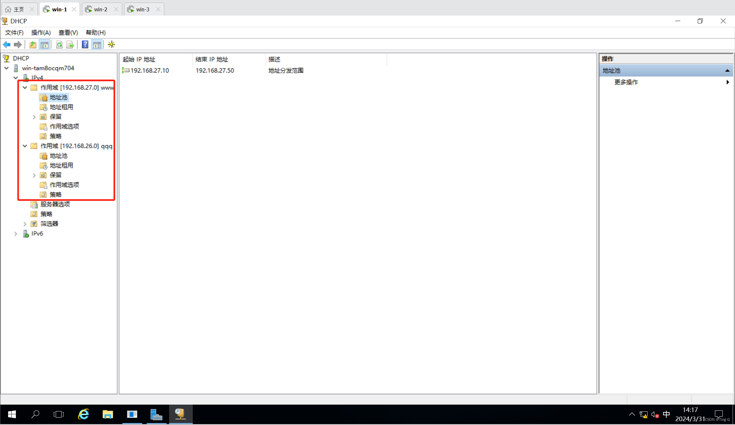Collapse the 地址池 actions section arrow
This screenshot has height=425, width=735.
click(x=727, y=70)
